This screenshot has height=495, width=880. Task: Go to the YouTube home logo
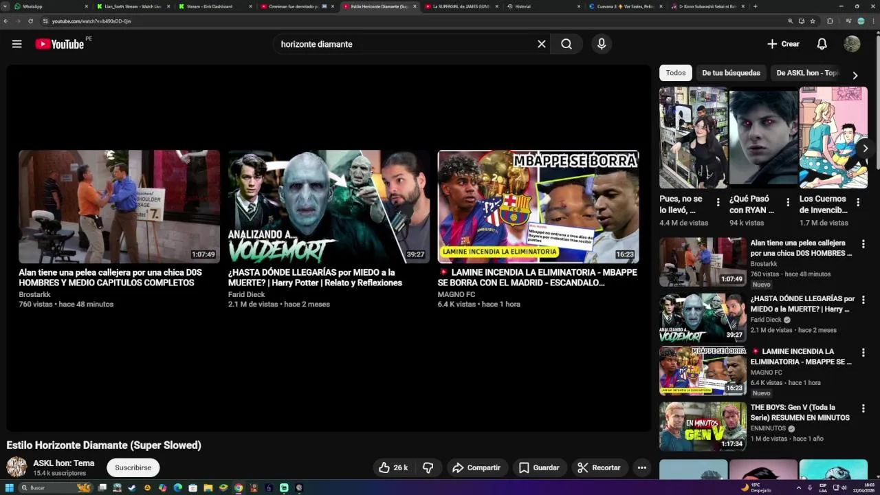(59, 44)
